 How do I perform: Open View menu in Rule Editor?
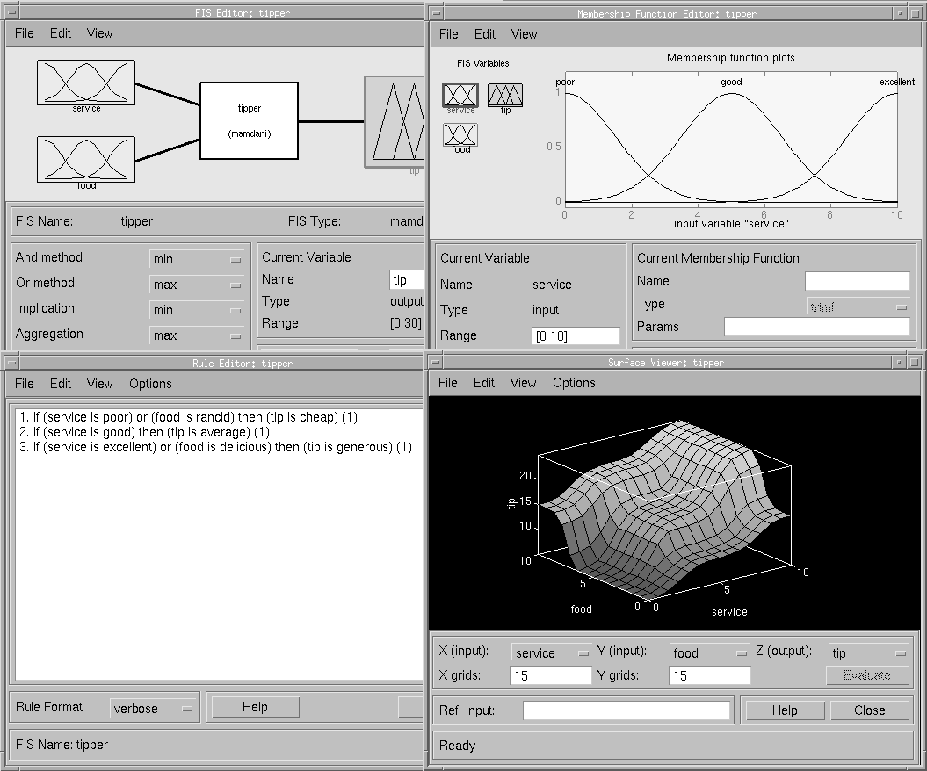click(99, 384)
